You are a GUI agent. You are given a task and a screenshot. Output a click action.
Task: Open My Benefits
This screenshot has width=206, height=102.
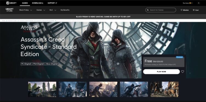(x=65, y=10)
